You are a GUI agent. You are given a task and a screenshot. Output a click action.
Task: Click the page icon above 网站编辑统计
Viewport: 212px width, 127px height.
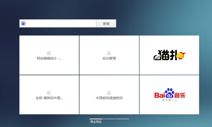49,53
